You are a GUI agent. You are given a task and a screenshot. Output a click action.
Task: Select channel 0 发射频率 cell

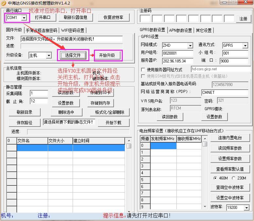163,145
